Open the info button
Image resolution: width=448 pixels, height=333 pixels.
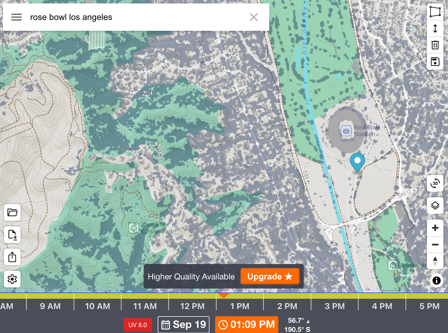point(436,281)
